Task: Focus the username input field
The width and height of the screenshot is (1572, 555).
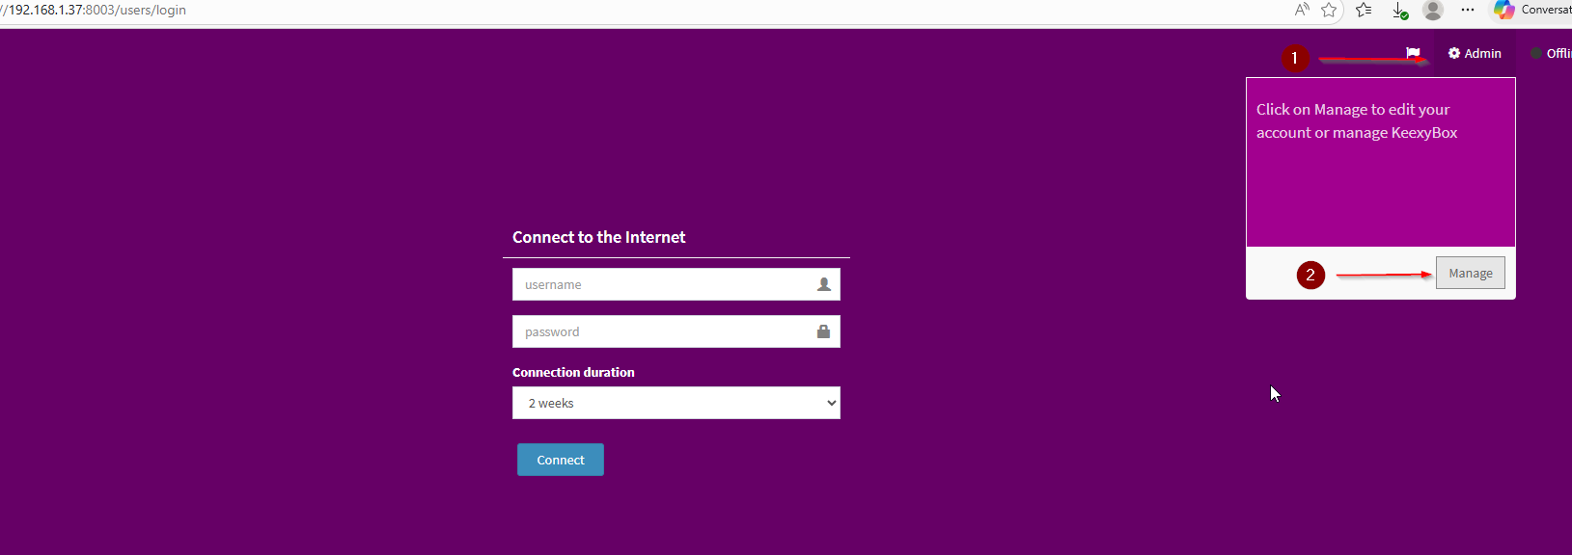Action: 676,284
